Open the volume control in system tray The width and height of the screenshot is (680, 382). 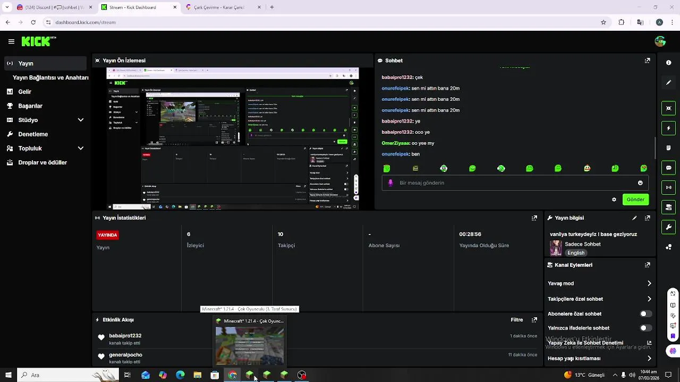tap(632, 375)
